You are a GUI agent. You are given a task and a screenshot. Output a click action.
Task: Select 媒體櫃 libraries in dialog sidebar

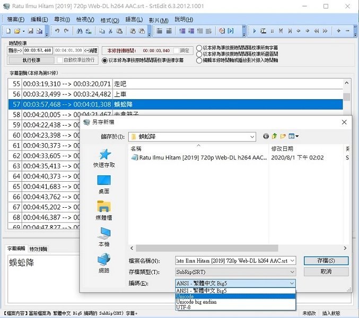104,211
